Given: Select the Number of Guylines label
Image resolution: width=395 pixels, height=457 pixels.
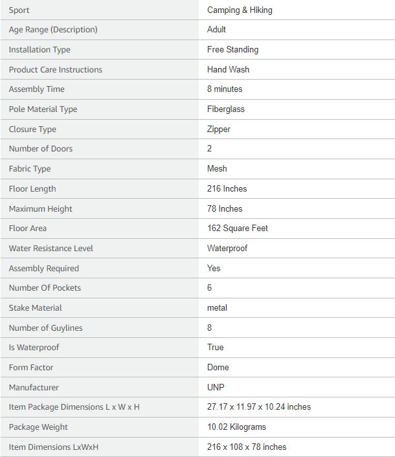Looking at the screenshot, I should 45,328.
